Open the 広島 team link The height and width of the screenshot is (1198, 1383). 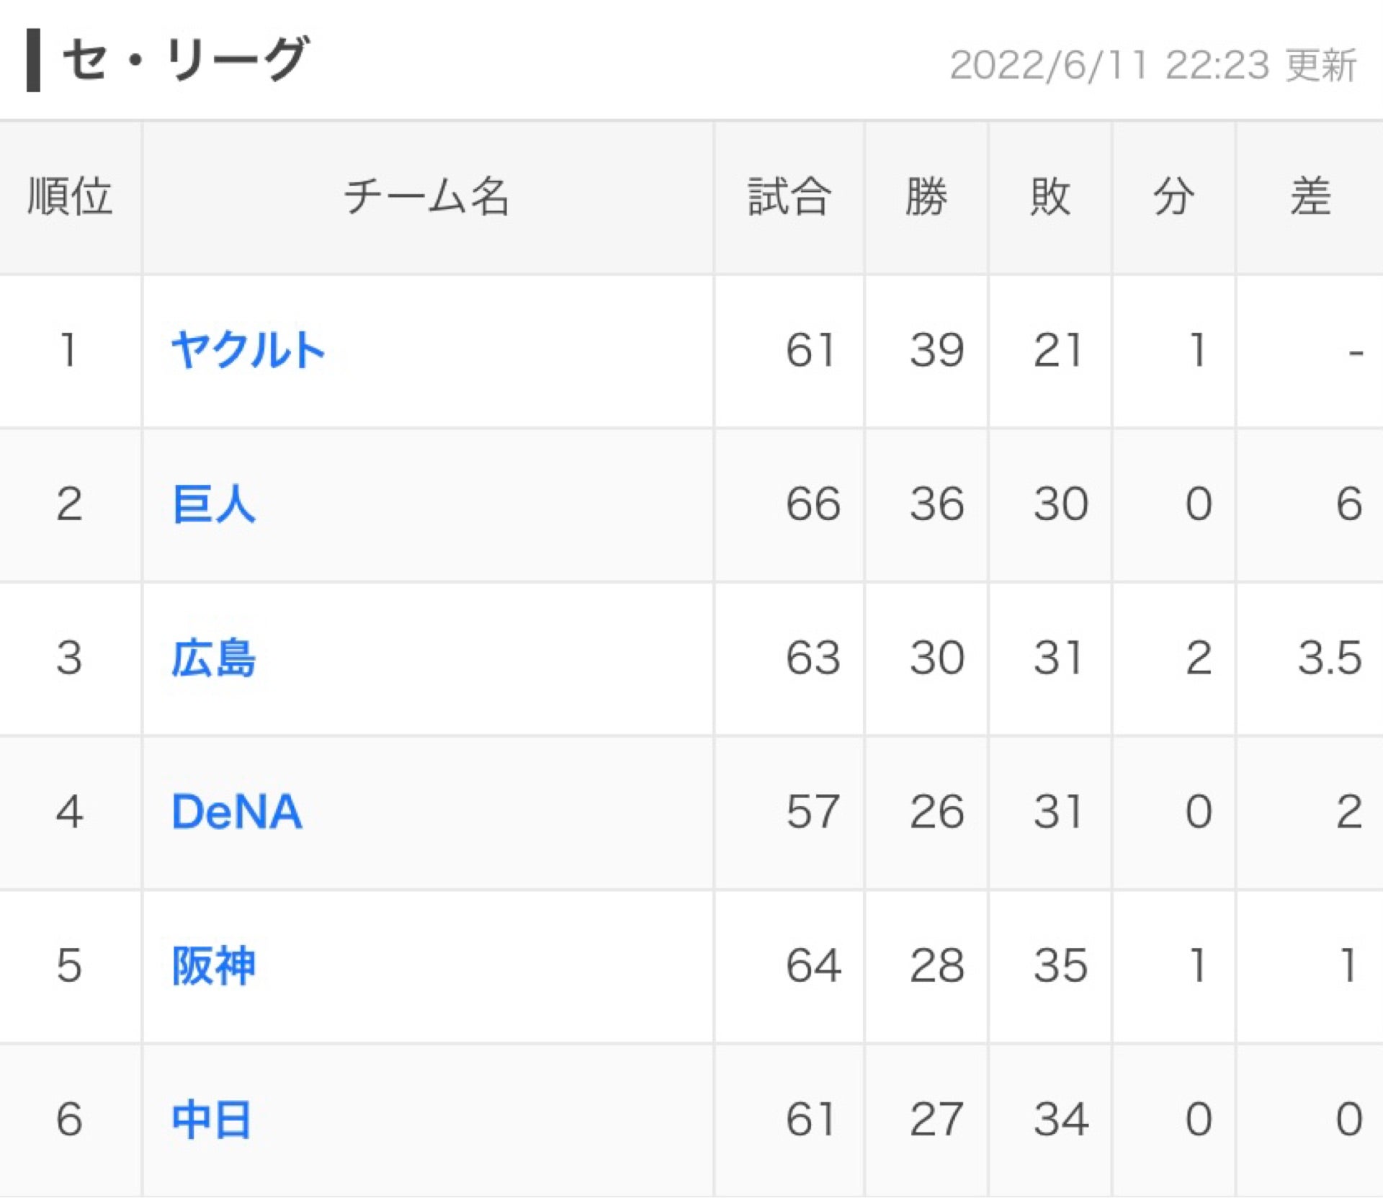coord(214,658)
